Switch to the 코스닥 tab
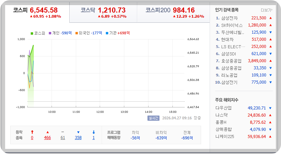 tap(103, 13)
